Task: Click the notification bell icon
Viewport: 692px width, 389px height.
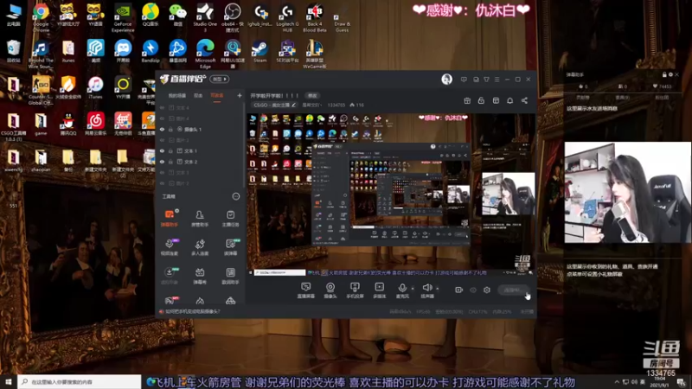Action: pyautogui.click(x=509, y=100)
